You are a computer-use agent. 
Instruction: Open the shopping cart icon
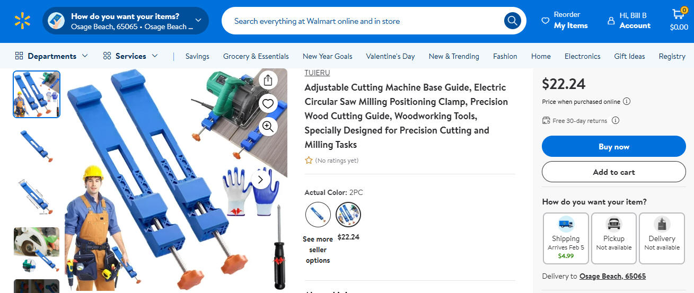(679, 20)
